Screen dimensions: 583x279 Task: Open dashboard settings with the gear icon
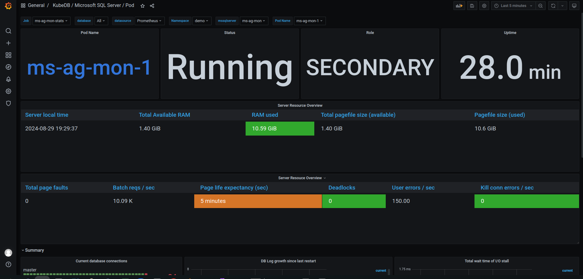[484, 5]
